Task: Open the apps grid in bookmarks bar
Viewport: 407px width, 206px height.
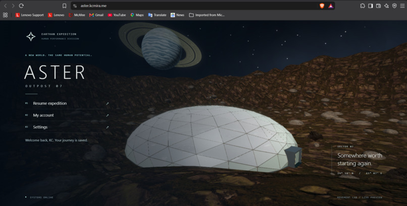Action: [x=5, y=15]
